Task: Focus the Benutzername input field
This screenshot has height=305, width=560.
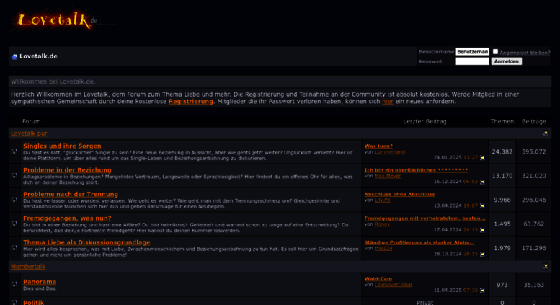Action: click(x=472, y=52)
